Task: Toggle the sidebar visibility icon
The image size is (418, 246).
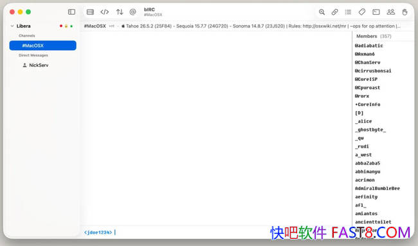Action: click(71, 12)
